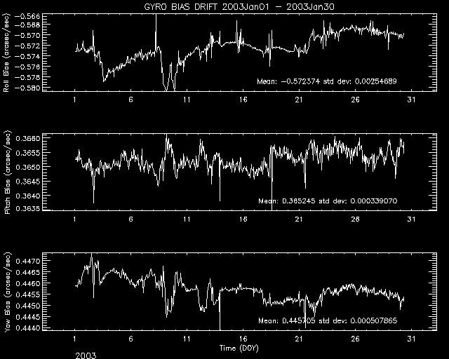Screen dimensions: 449x359
Task: Click day "16" label under the Roll plot
Action: tap(243, 100)
